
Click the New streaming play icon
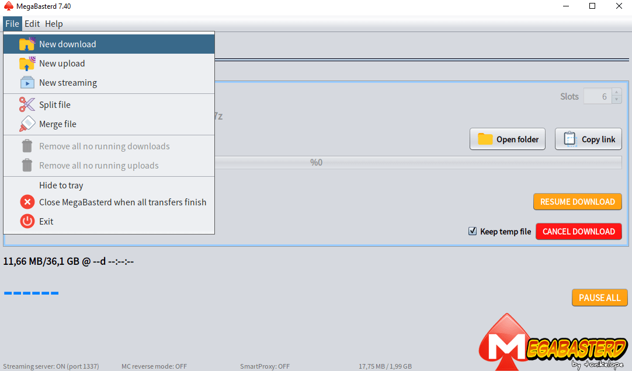(x=27, y=82)
